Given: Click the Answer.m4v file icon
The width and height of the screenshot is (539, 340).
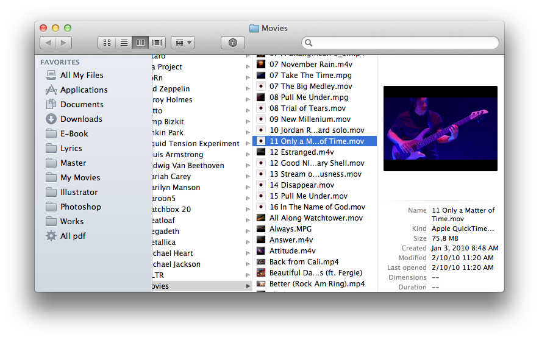Looking at the screenshot, I should pos(261,239).
